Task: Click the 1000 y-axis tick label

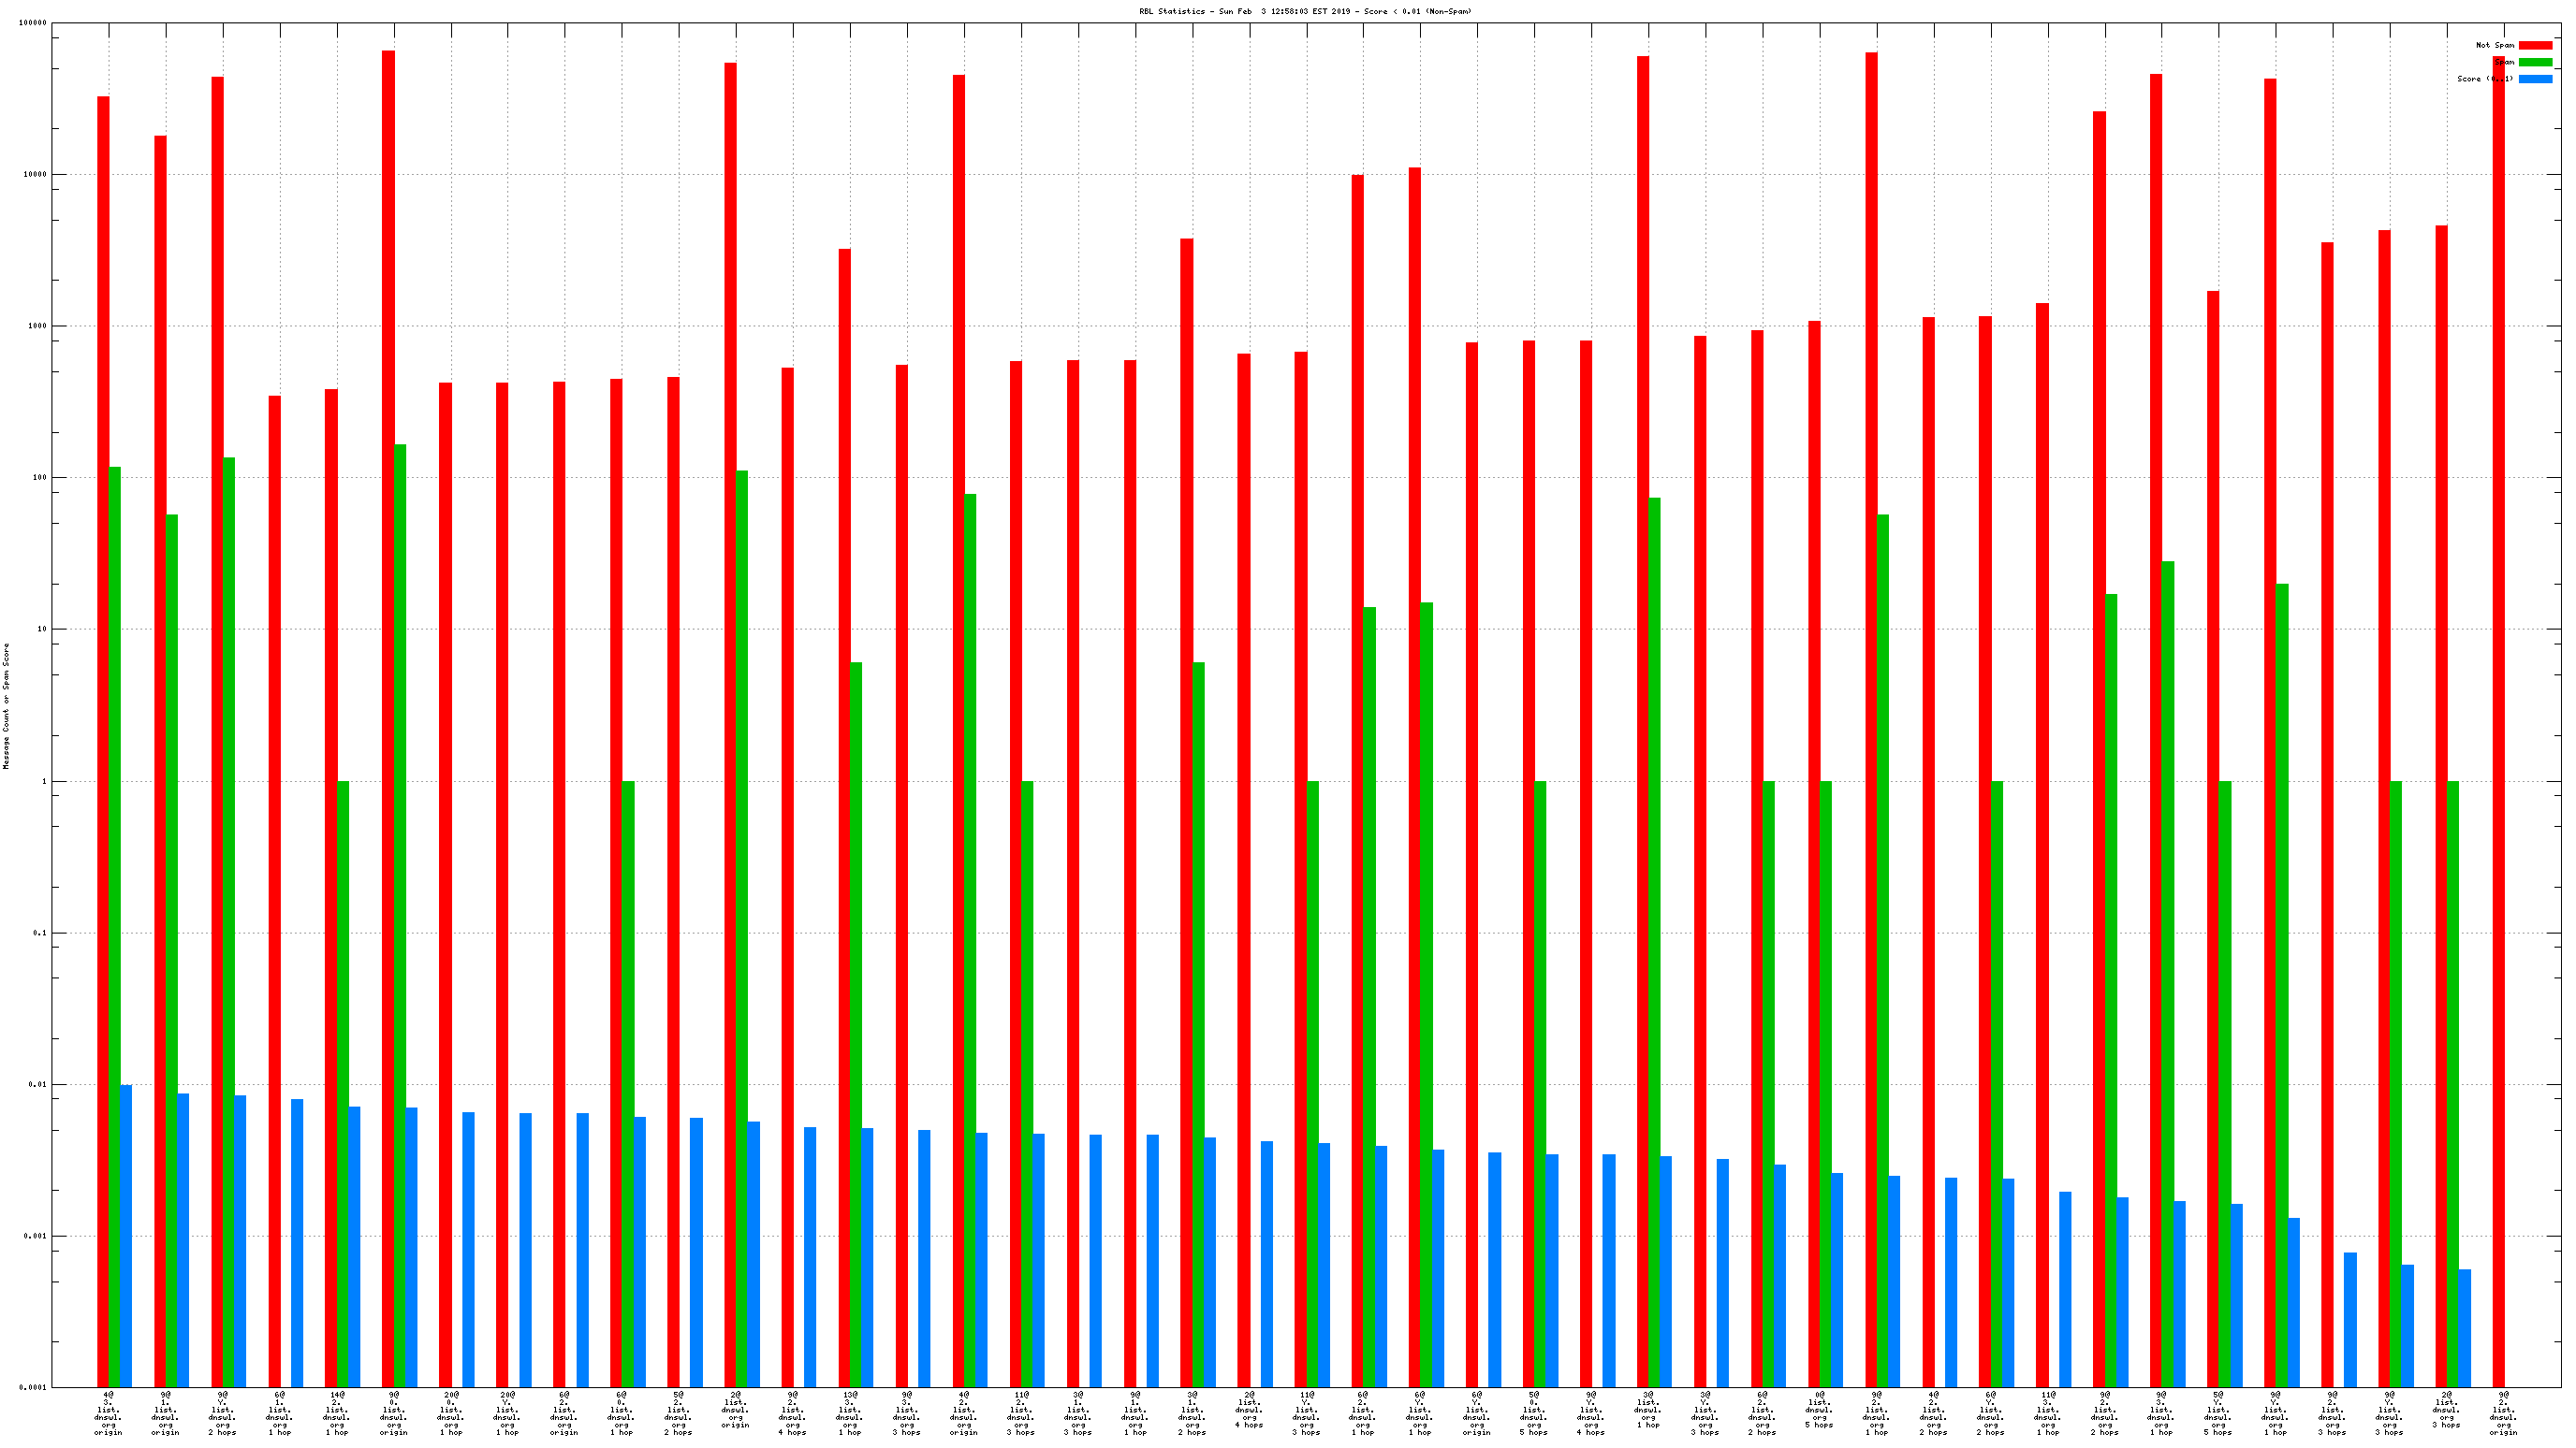Action: [37, 326]
